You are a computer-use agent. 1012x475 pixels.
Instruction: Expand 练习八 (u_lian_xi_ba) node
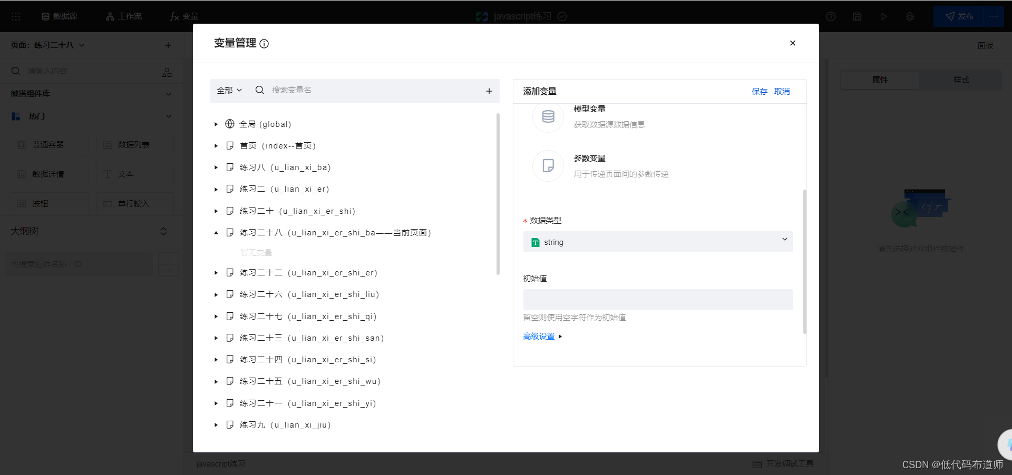click(216, 167)
